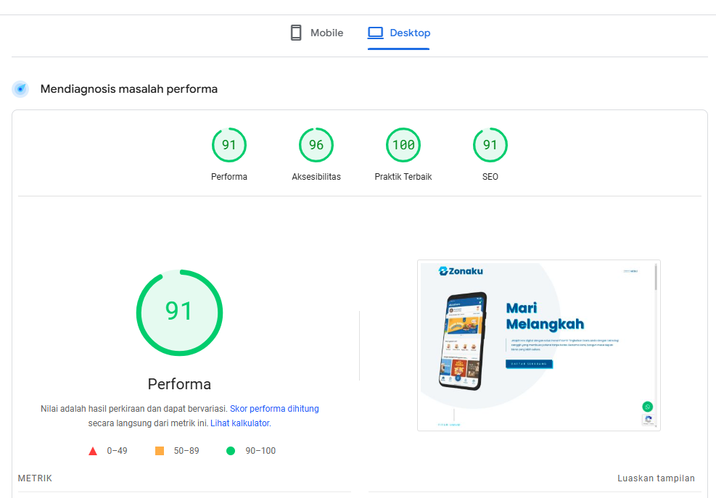Switch to the Mobile tab
Viewport: 716px width, 498px height.
[x=317, y=33]
